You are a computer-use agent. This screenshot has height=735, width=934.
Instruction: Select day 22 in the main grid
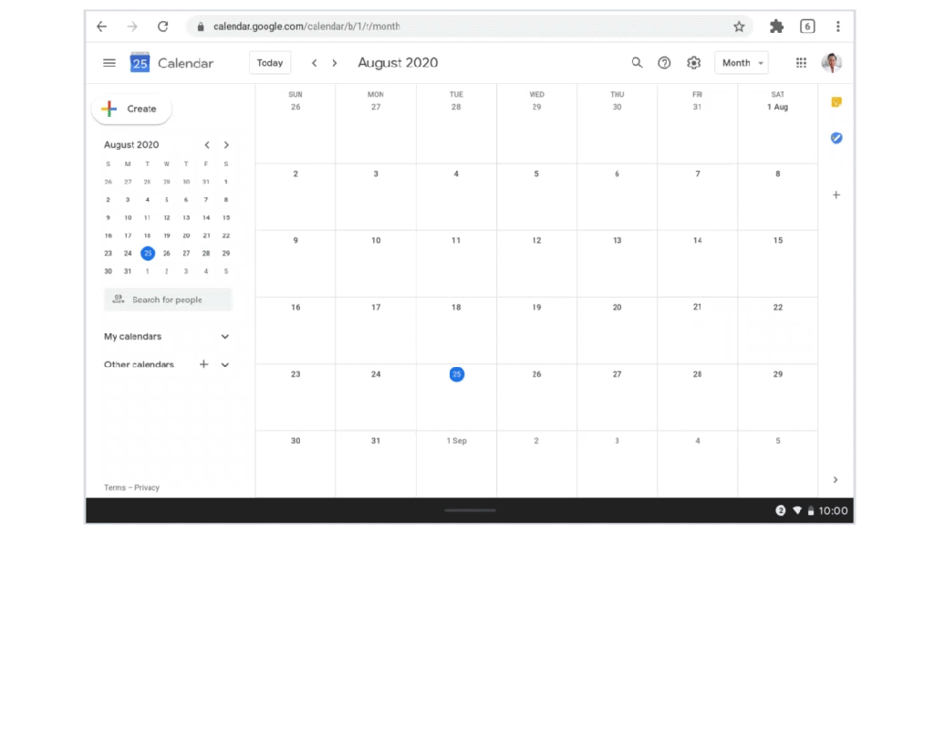point(777,308)
